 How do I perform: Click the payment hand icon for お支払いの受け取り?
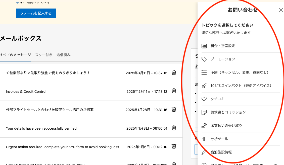point(204,125)
